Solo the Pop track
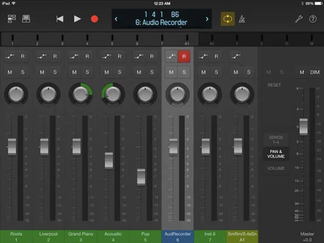The height and width of the screenshot is (243, 324). tap(152, 72)
